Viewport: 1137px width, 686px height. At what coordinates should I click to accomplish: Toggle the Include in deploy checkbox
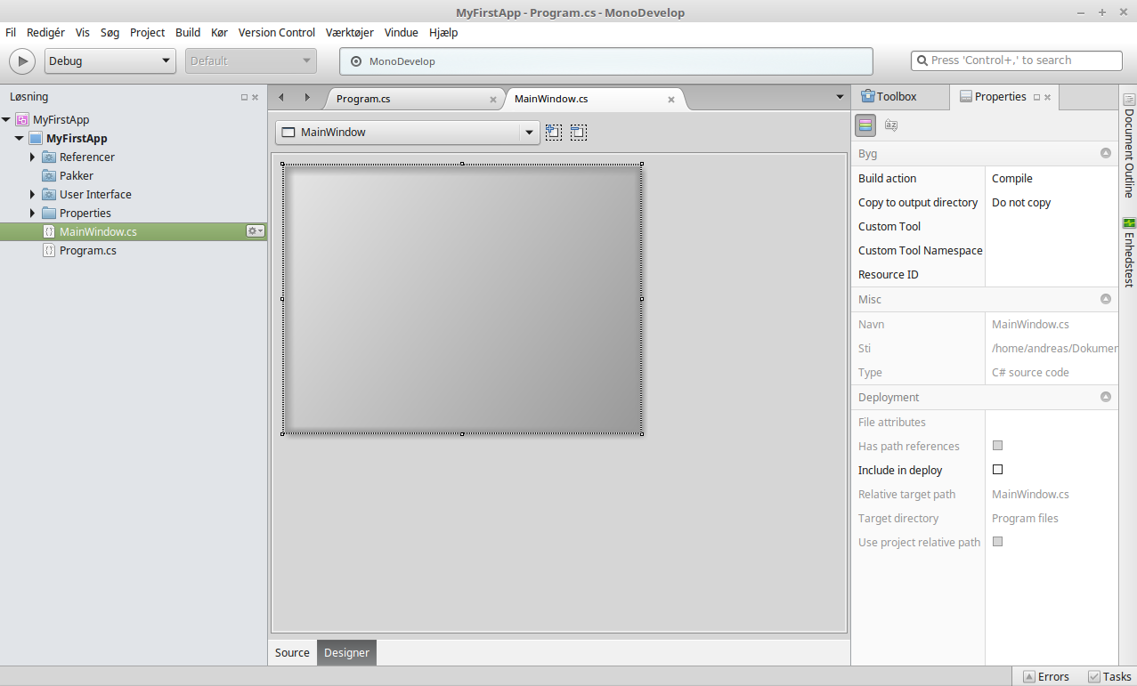(x=997, y=469)
